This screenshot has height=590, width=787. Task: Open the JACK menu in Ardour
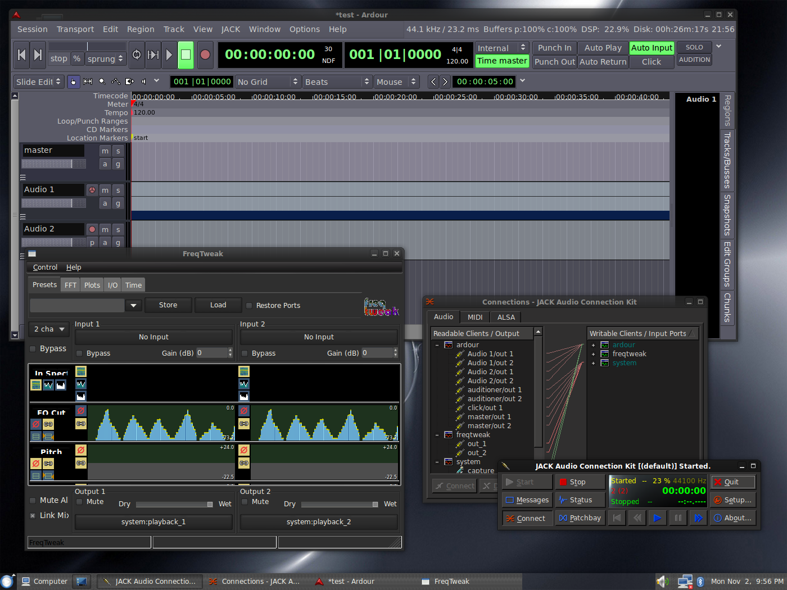[x=230, y=29]
